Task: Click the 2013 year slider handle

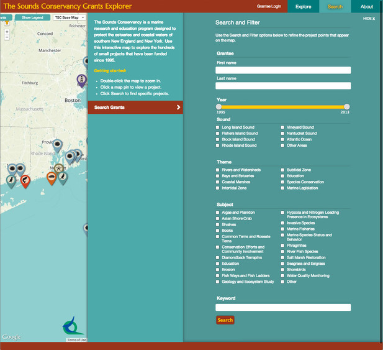Action: (x=346, y=107)
